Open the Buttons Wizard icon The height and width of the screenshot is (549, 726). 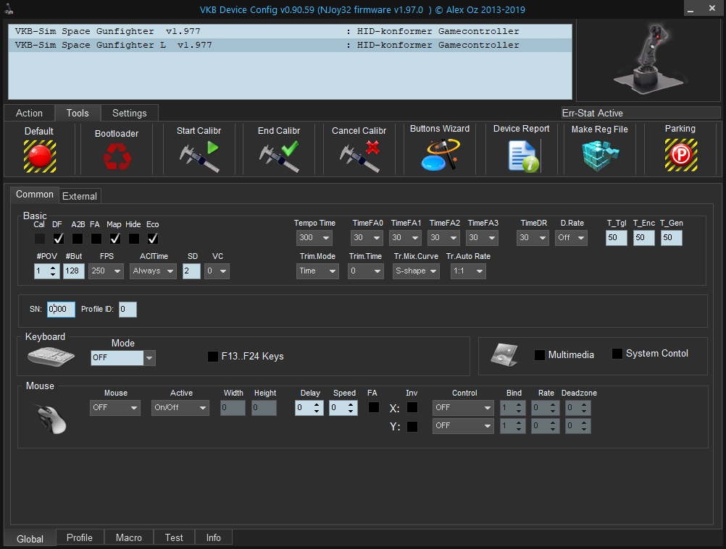[x=440, y=154]
